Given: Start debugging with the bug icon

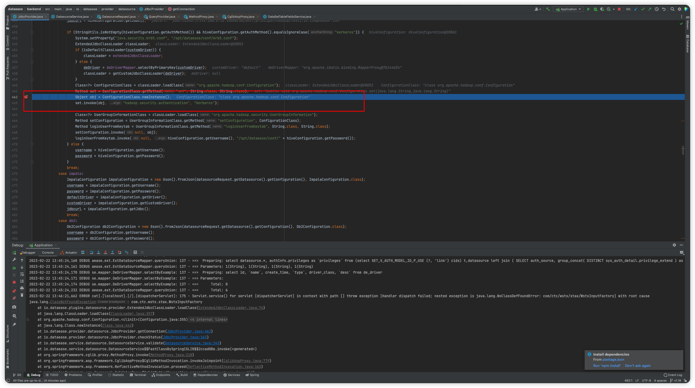Looking at the screenshot, I should pyautogui.click(x=595, y=9).
